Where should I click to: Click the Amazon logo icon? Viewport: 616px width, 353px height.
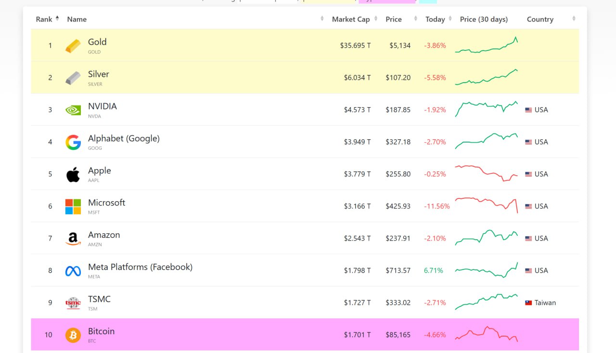click(73, 239)
